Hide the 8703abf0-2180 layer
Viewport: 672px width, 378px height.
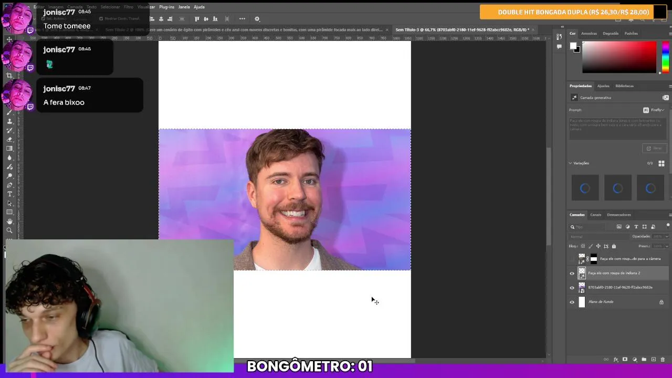(572, 288)
